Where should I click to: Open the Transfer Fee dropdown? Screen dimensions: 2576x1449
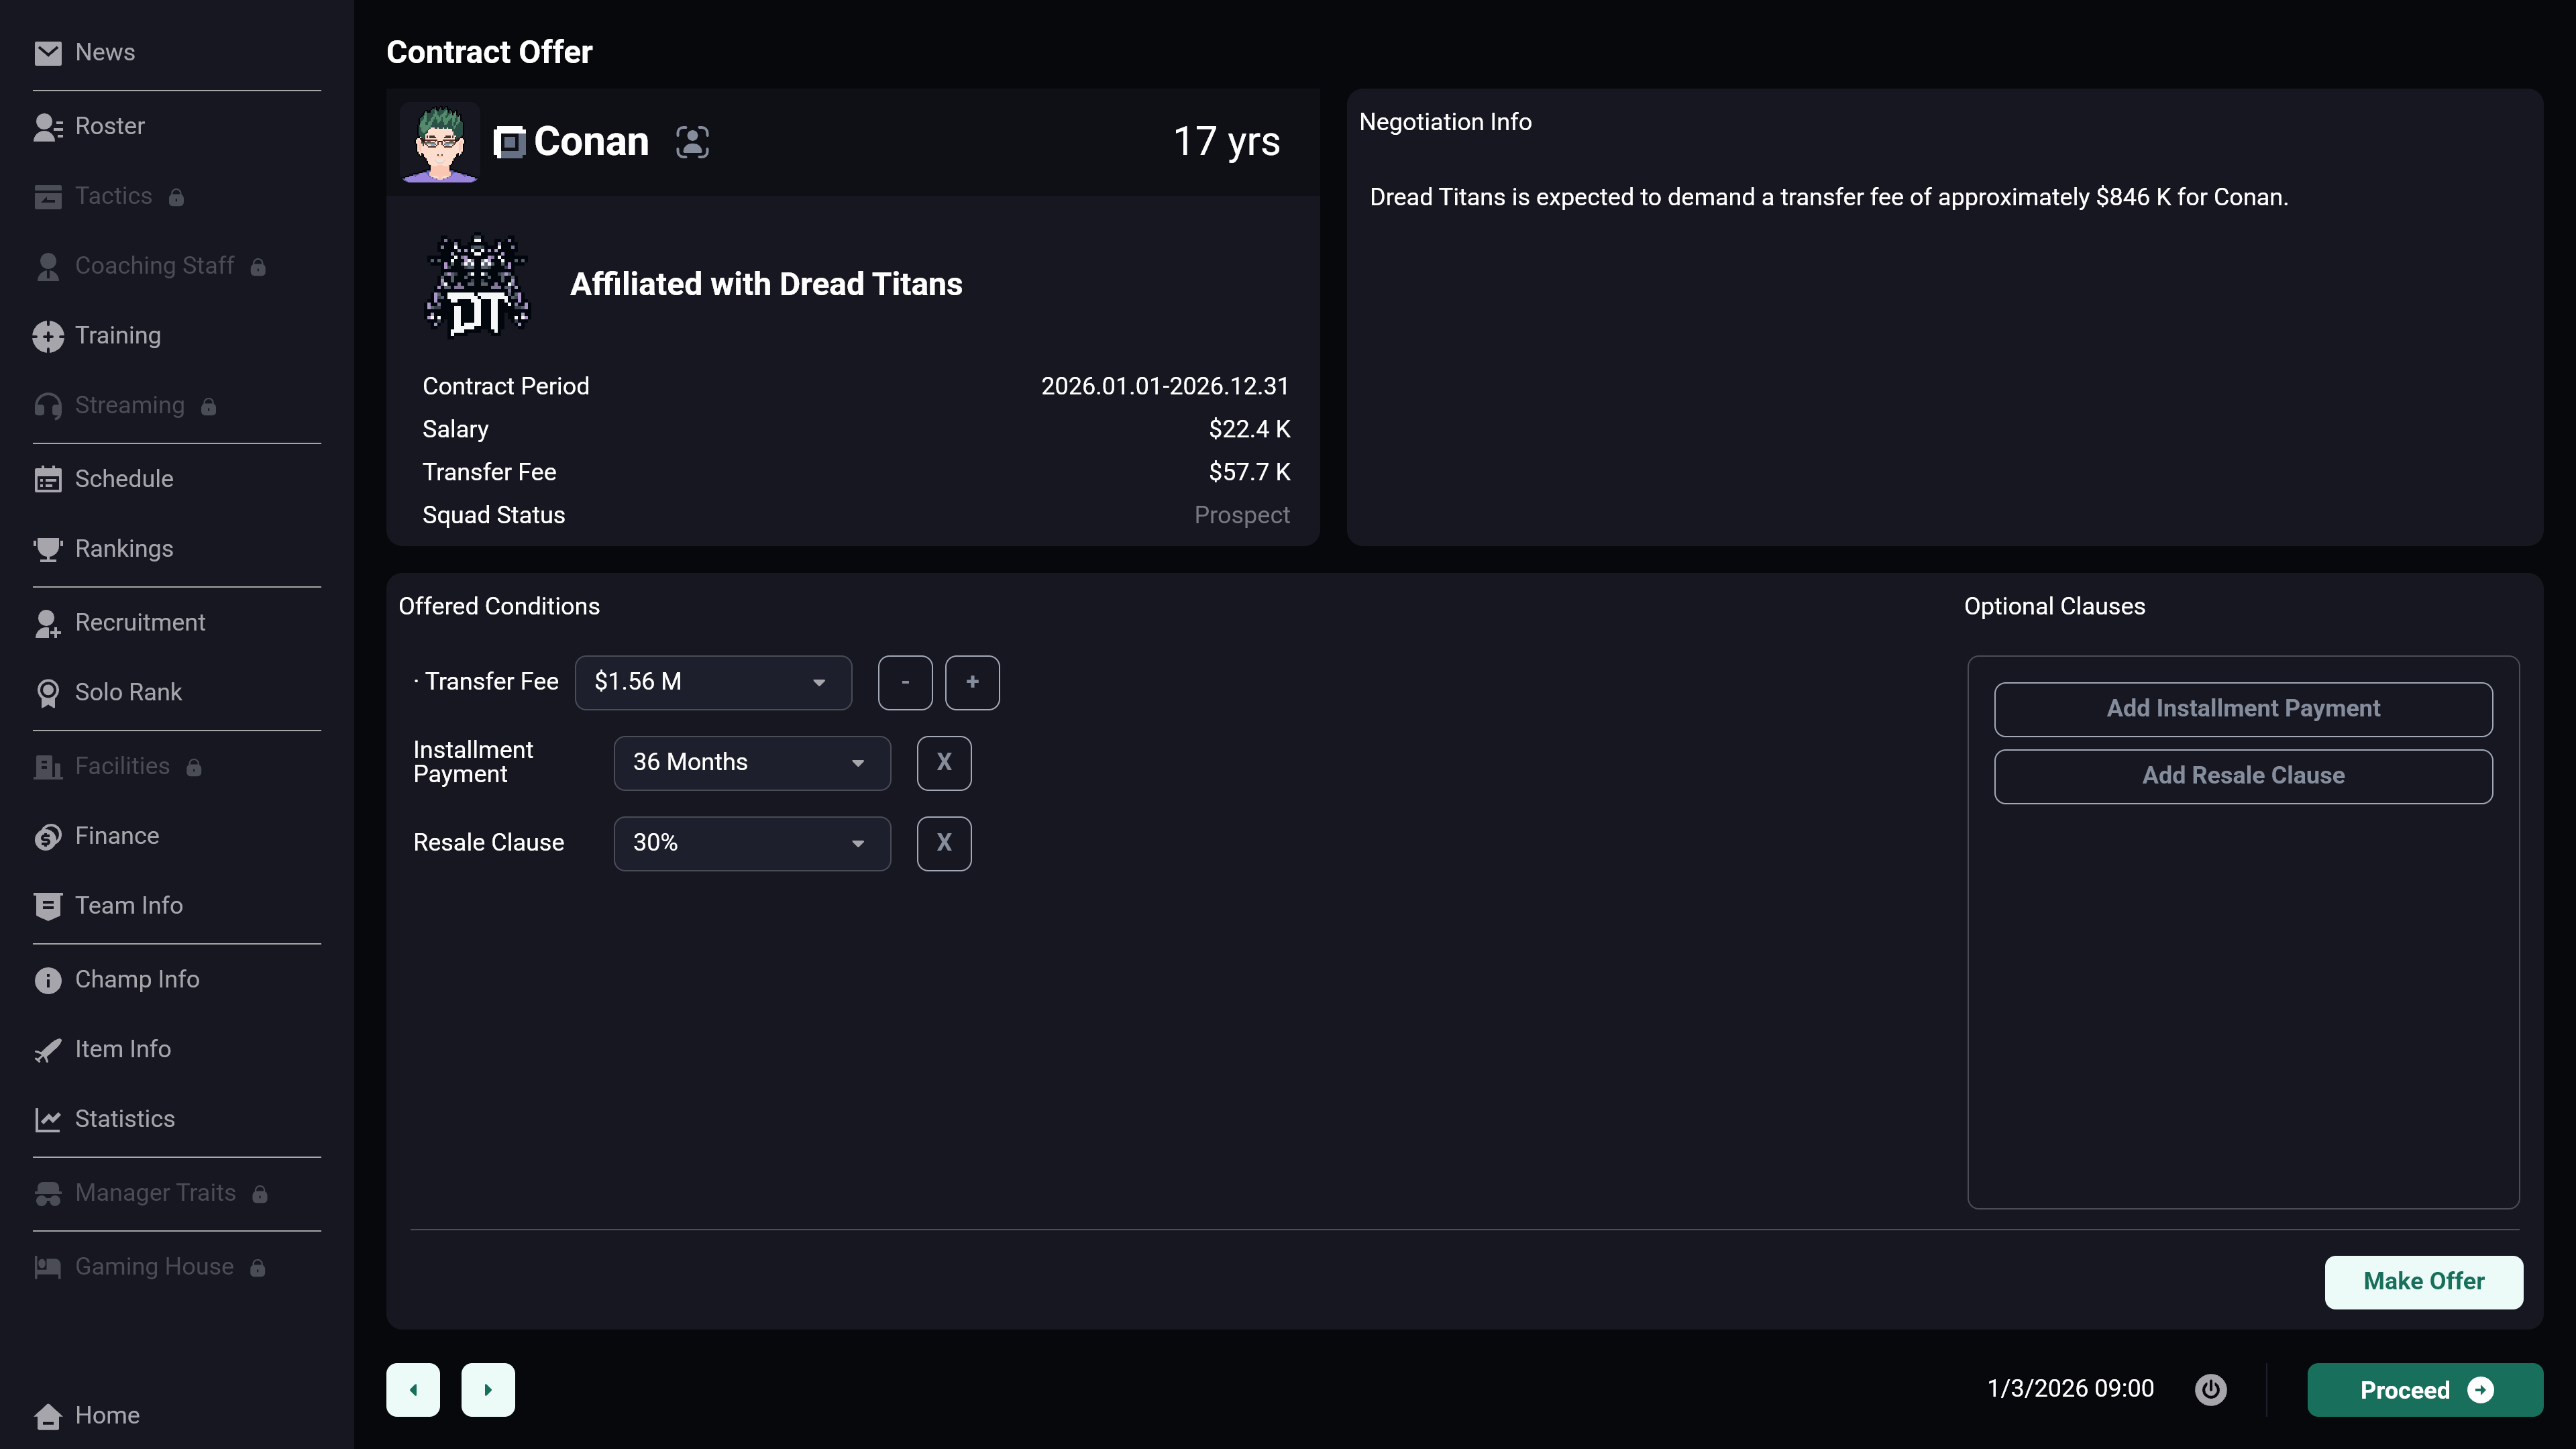713,682
